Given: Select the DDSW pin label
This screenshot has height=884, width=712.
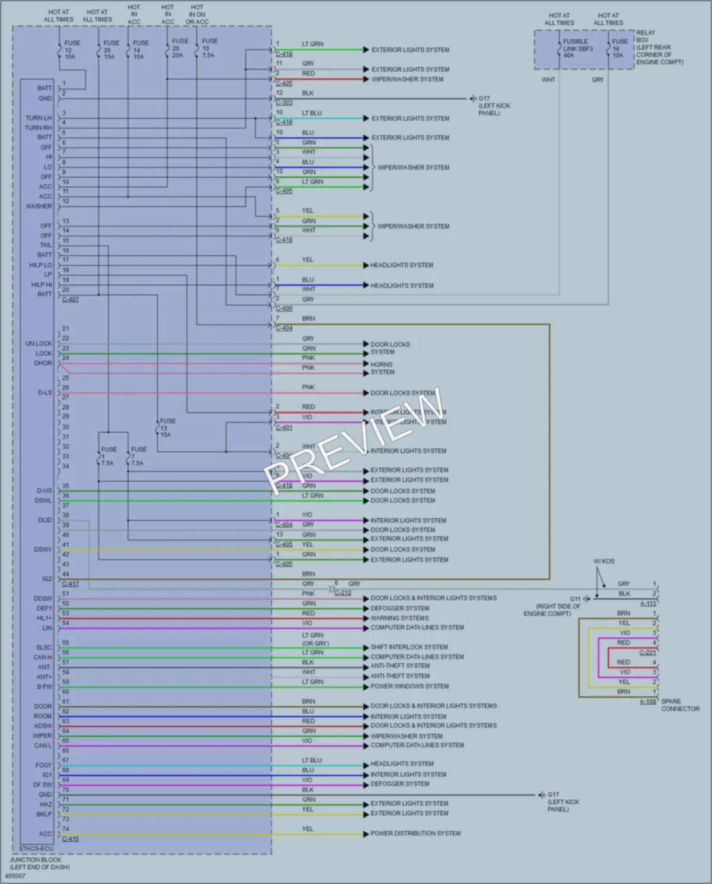Looking at the screenshot, I should (x=43, y=599).
